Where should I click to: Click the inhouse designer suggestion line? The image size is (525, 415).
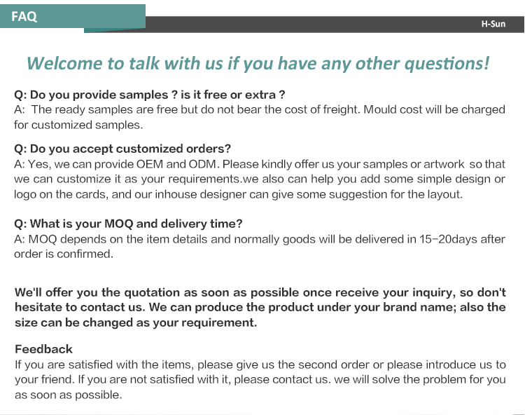(x=239, y=194)
